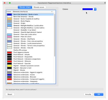Switch to the Sfondo chiaro tab

click(25, 7)
